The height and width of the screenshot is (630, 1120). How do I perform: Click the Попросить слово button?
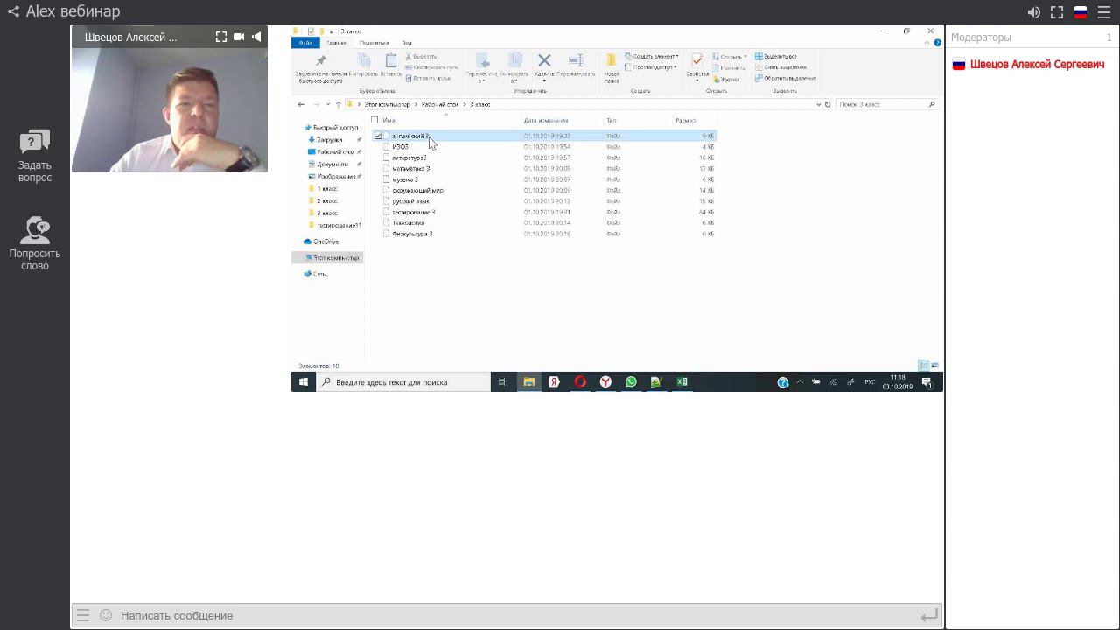35,244
